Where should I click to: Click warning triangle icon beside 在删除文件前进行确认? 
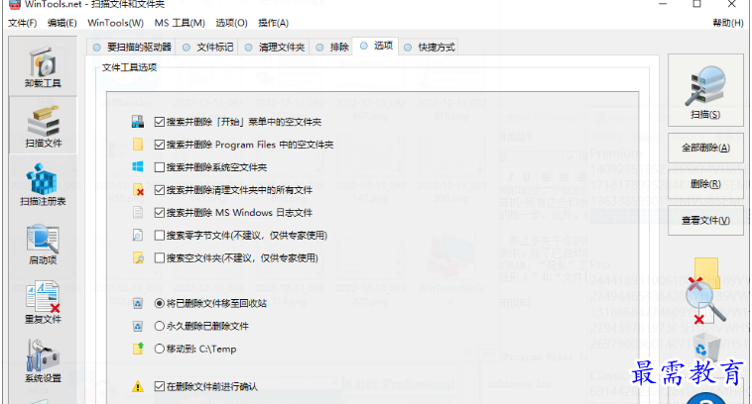[138, 386]
